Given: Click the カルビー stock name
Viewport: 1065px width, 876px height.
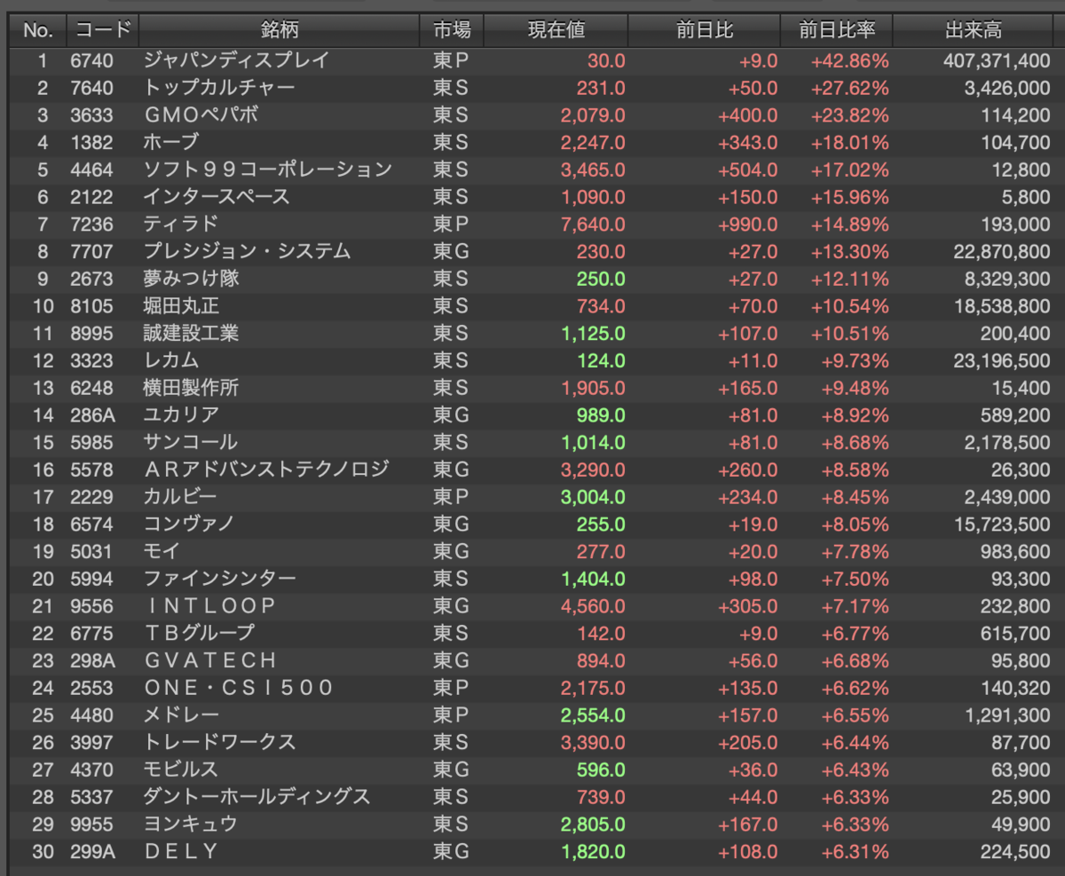Looking at the screenshot, I should coord(180,496).
